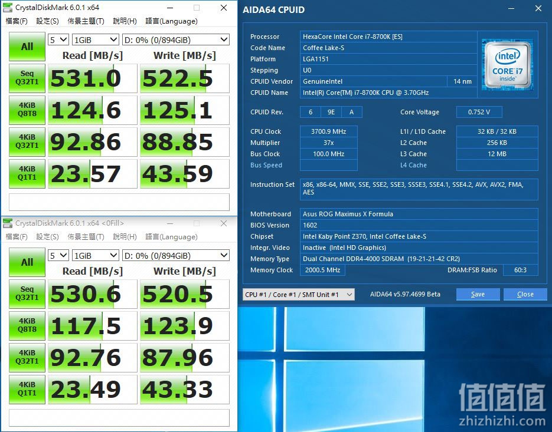Open 設定(S) menu in top CrystalDiskMark window
This screenshot has width=552, height=432.
click(x=48, y=21)
